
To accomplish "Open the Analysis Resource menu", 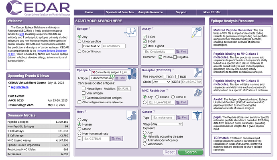I will (150, 12).
